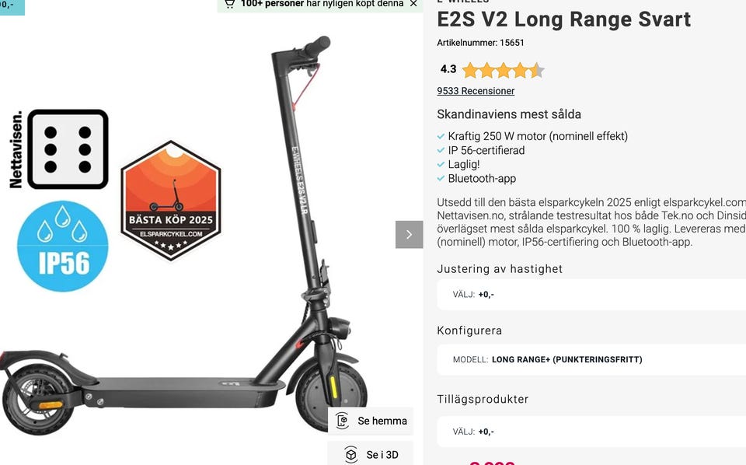The height and width of the screenshot is (465, 746).
Task: Expand the Konfigurera model dropdown
Action: click(x=591, y=359)
